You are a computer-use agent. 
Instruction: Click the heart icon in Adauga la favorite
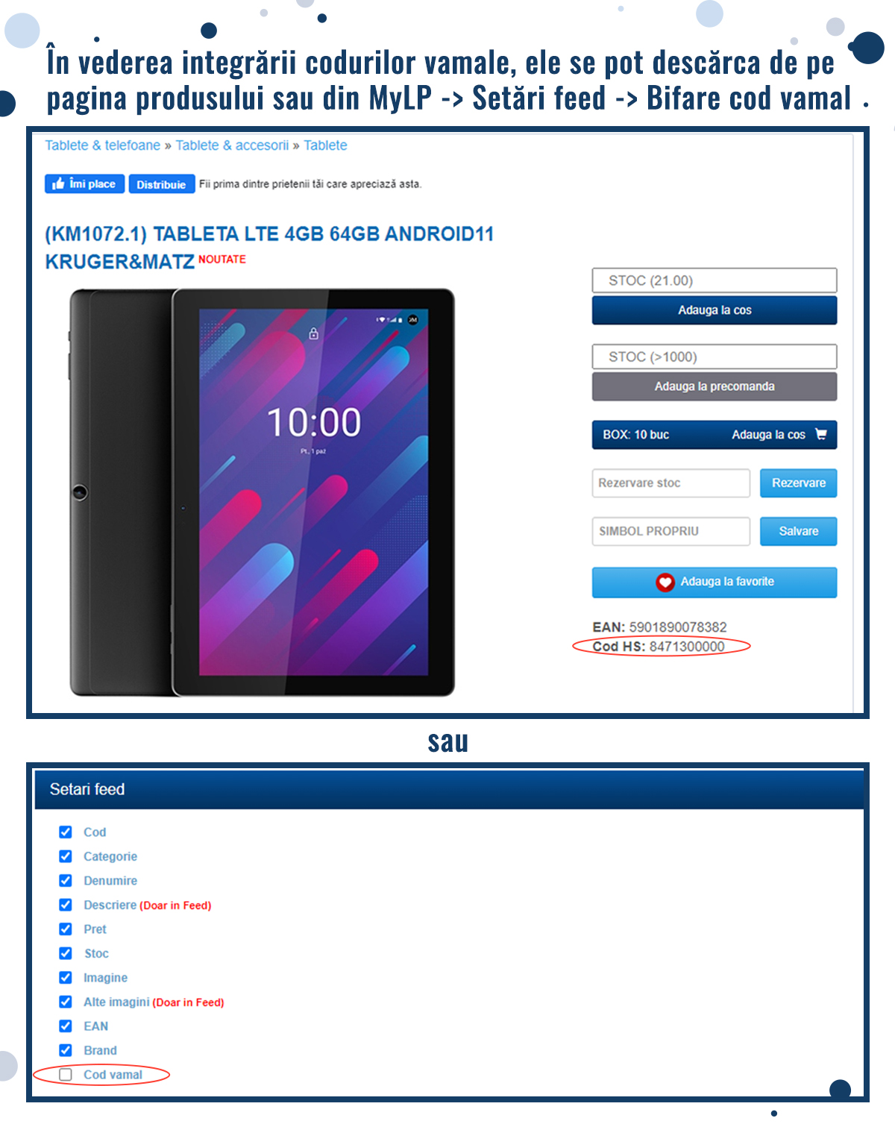point(665,583)
